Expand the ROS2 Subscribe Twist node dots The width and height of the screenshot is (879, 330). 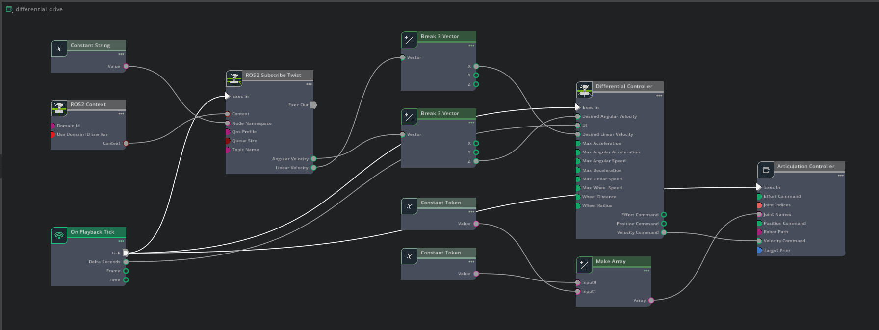tap(309, 84)
